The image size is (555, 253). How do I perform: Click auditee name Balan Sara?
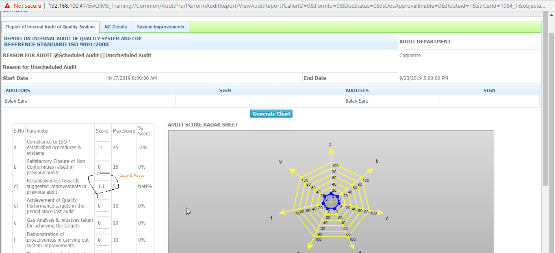click(x=357, y=101)
